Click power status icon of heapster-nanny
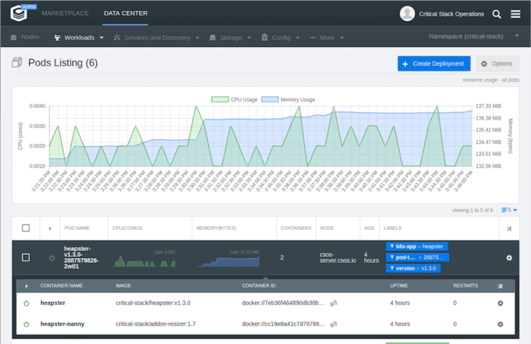 tap(26, 322)
